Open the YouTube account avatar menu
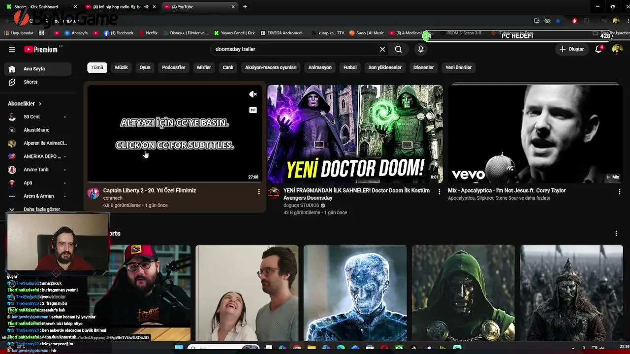Viewport: 630px width, 354px height. (617, 49)
